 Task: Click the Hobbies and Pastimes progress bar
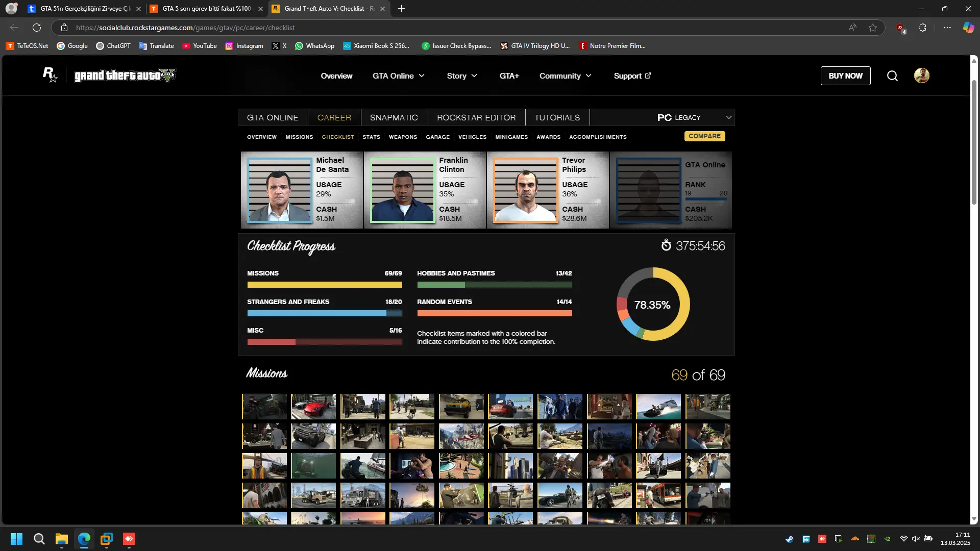click(495, 285)
